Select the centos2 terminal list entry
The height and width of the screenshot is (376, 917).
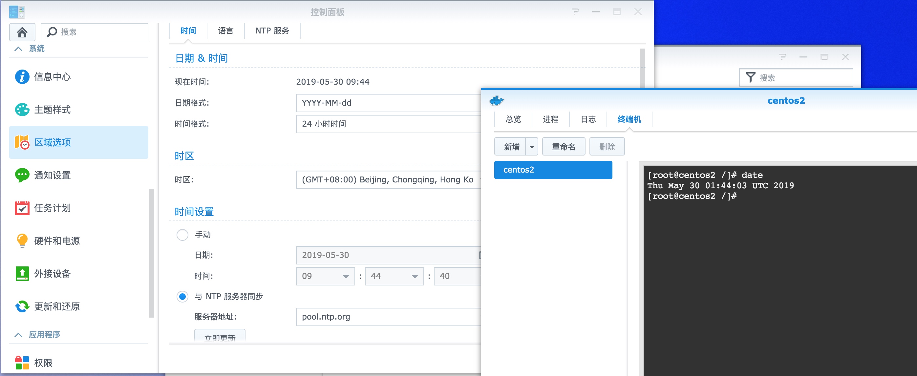(x=553, y=170)
